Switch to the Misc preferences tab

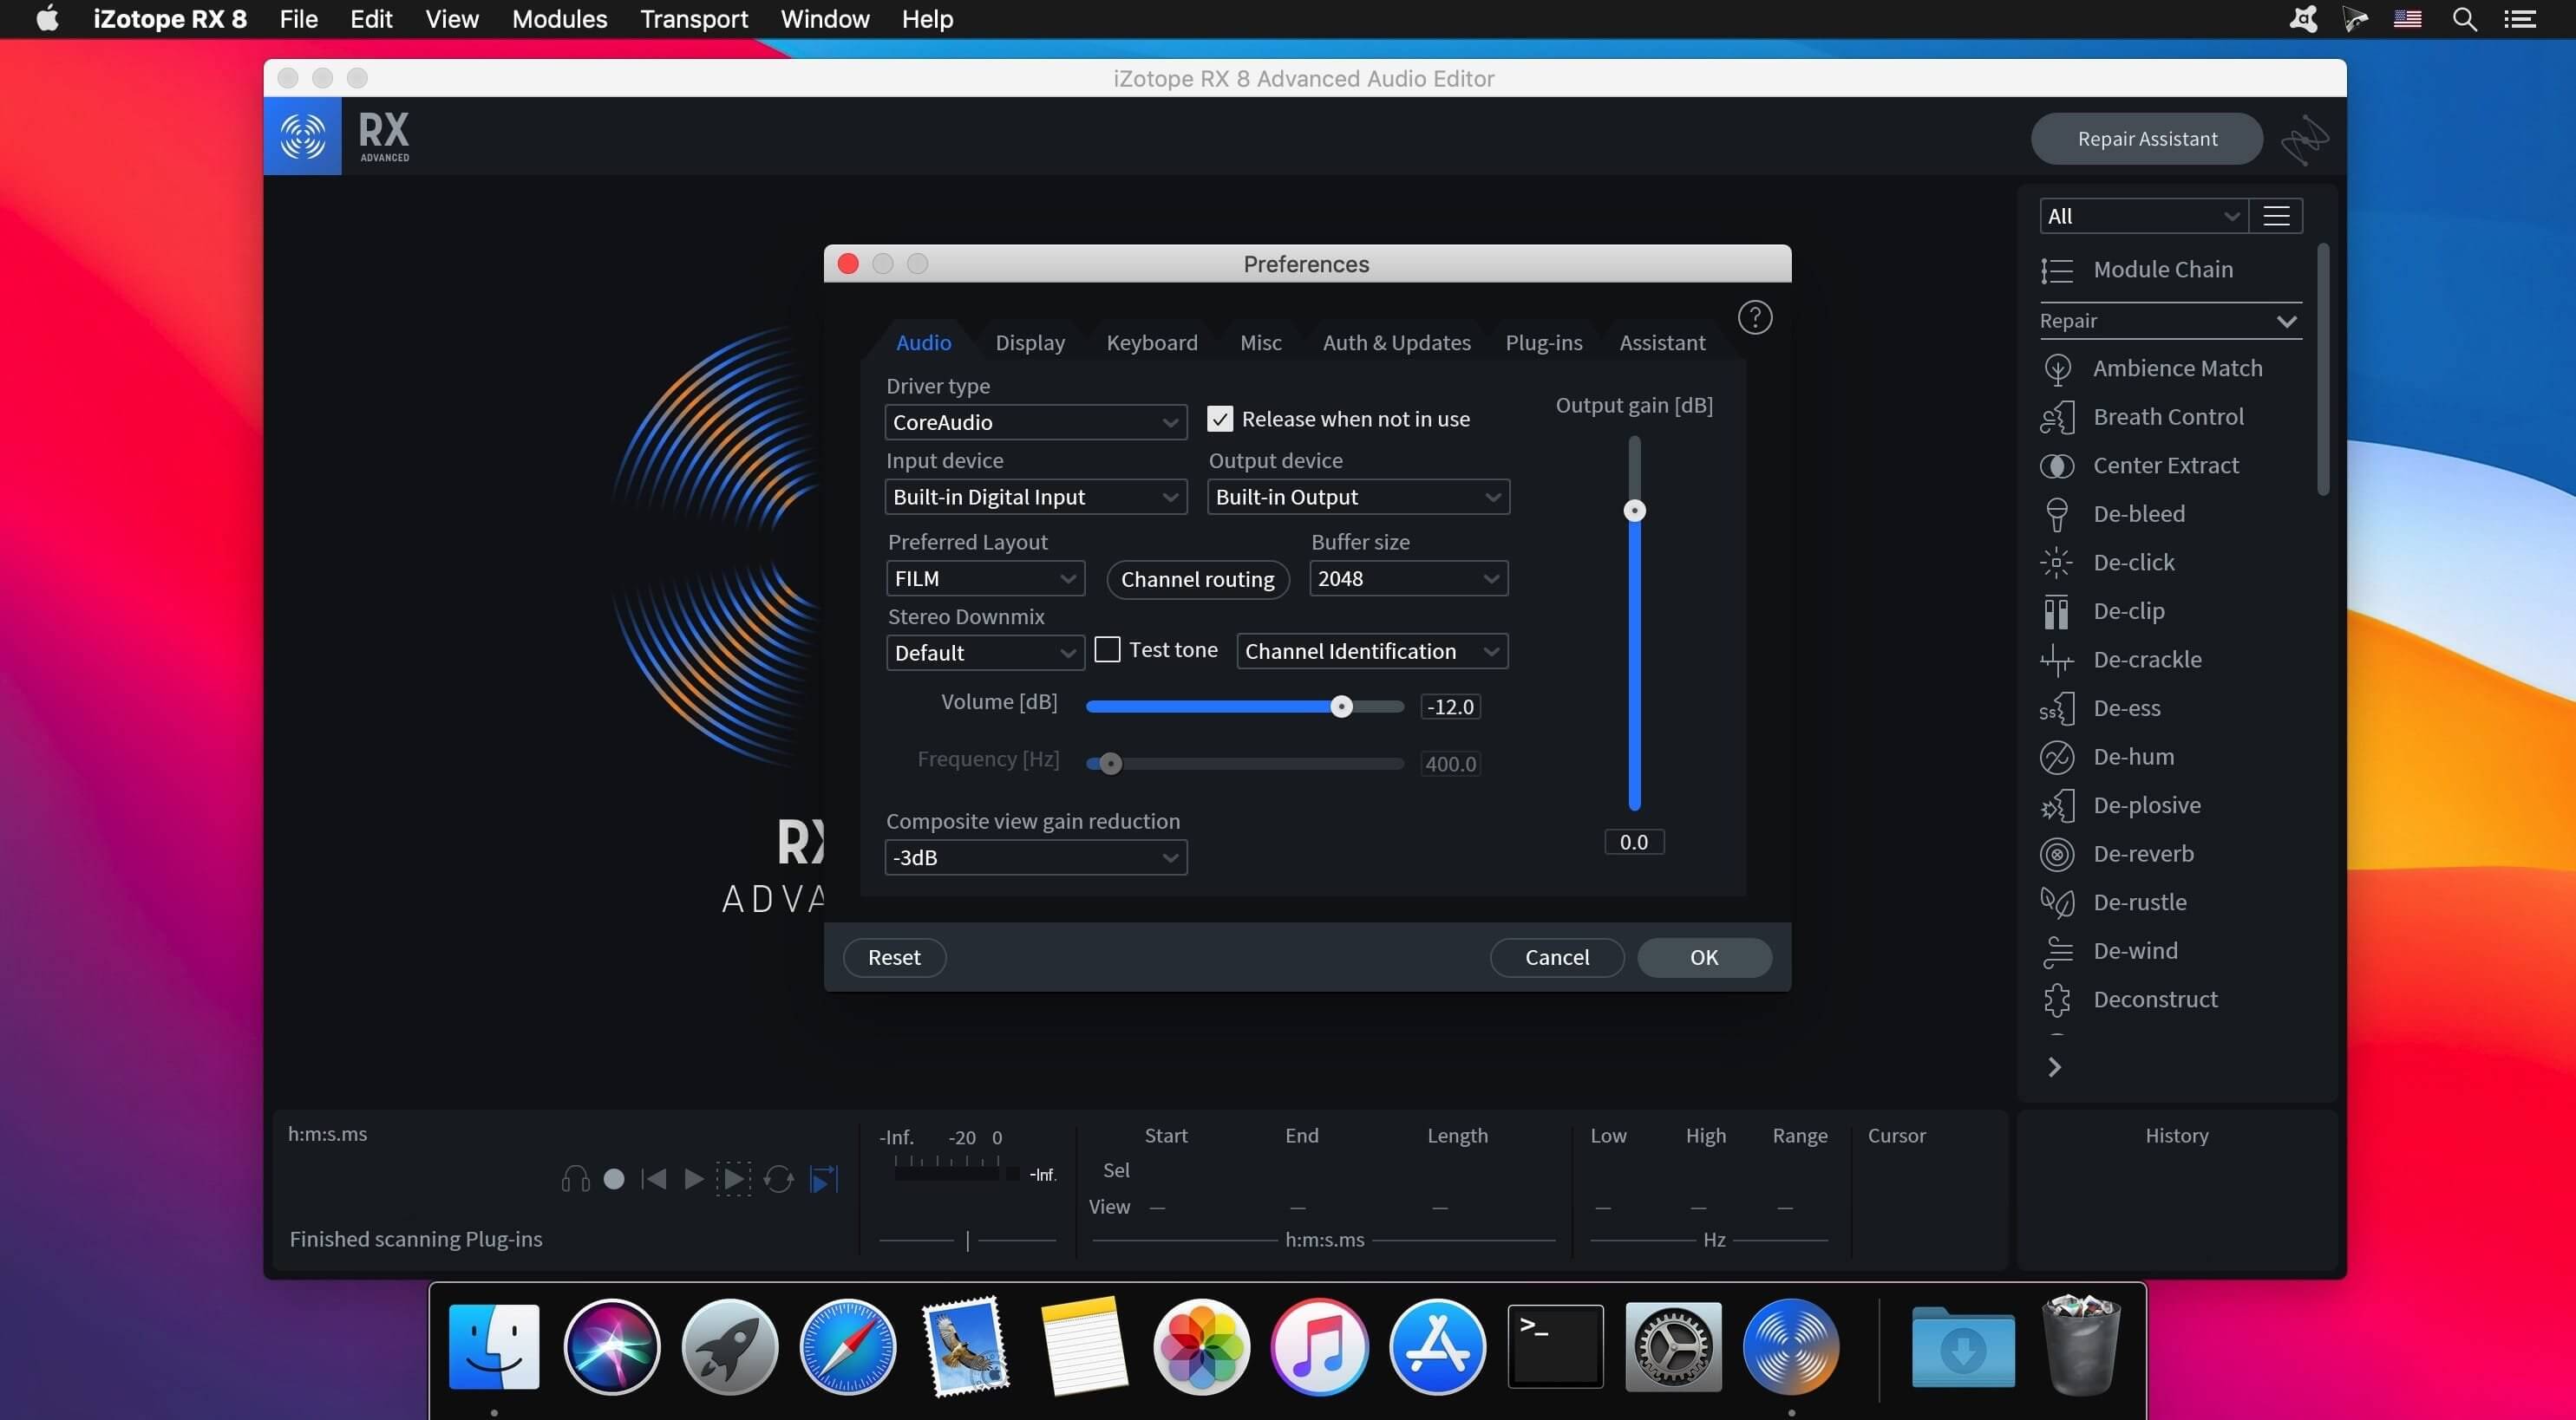coord(1261,342)
